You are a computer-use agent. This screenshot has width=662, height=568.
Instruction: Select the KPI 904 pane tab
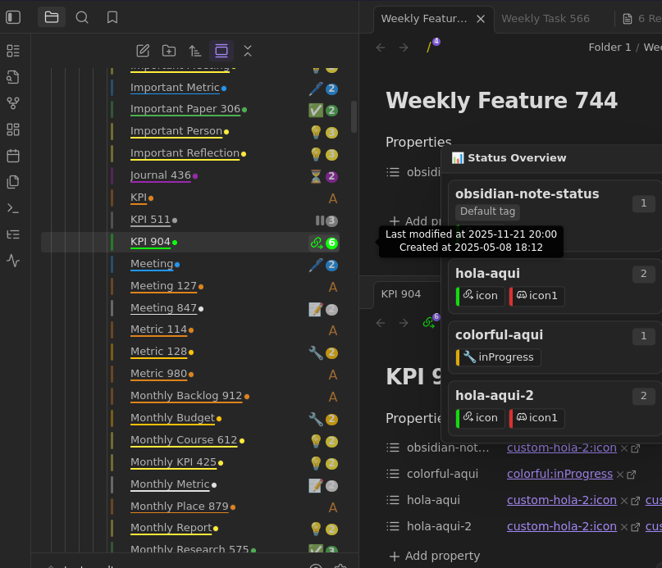coord(400,294)
